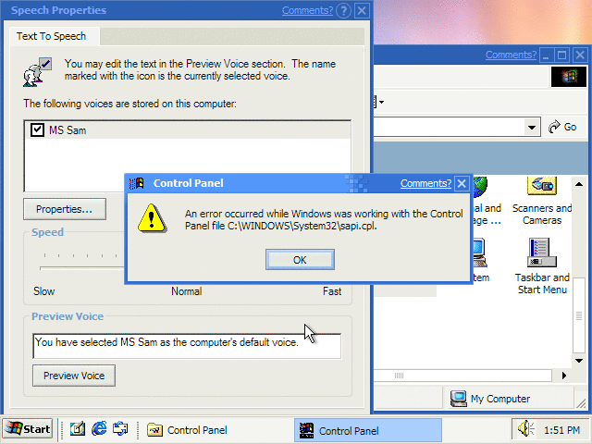The height and width of the screenshot is (444, 592).
Task: Click the vertical scrollbar thumb in Control Panel
Action: point(579,315)
